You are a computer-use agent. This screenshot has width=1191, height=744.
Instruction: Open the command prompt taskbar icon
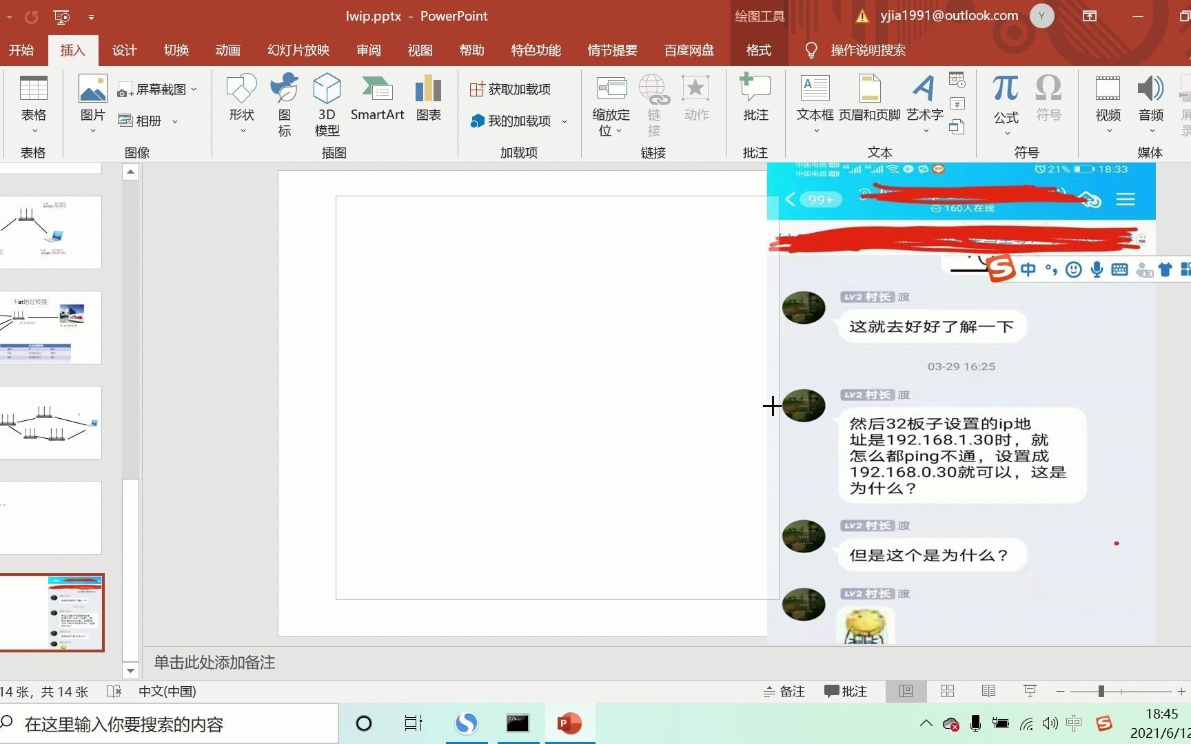[x=517, y=723]
